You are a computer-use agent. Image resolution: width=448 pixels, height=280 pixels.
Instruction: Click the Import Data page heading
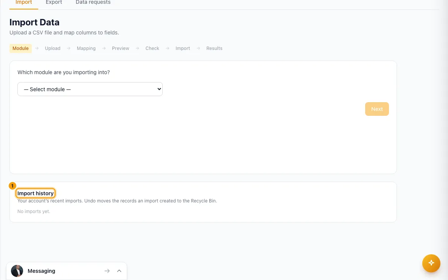34,22
